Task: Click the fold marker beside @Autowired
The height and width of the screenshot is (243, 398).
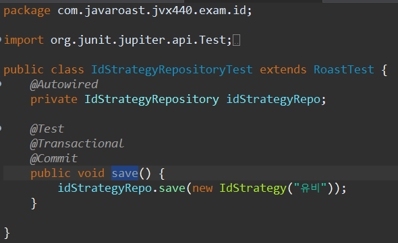Action: click(1, 84)
